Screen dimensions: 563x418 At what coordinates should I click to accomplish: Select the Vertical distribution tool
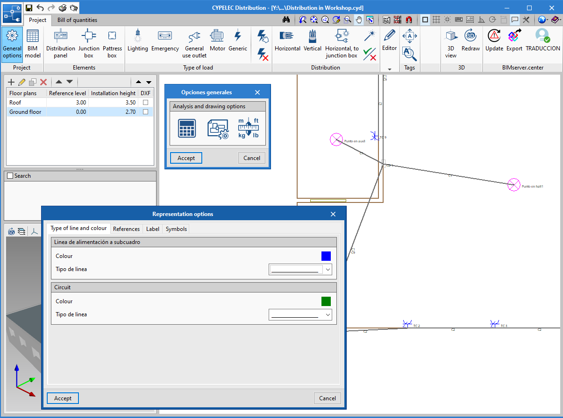(x=313, y=41)
